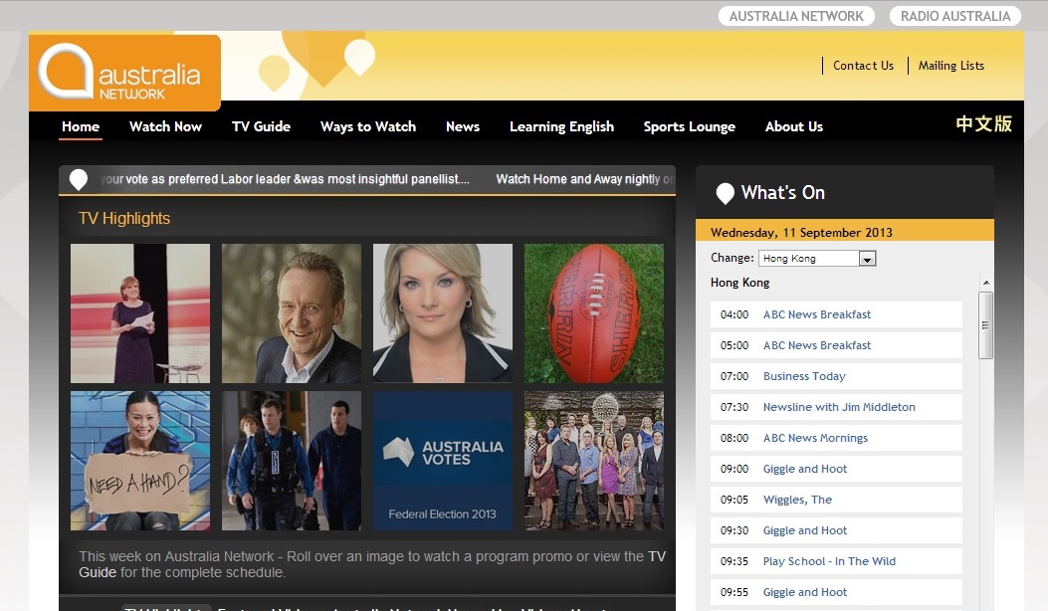
Task: Open the Contact Us link
Action: (x=863, y=66)
